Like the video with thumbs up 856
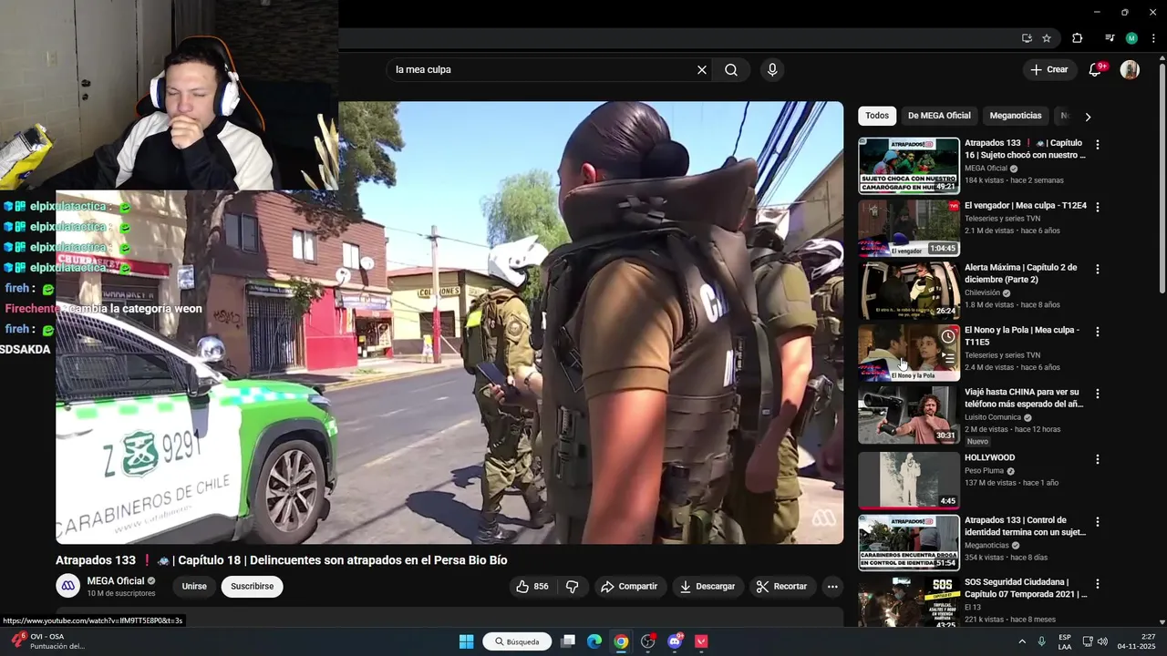The width and height of the screenshot is (1167, 656). pyautogui.click(x=532, y=587)
